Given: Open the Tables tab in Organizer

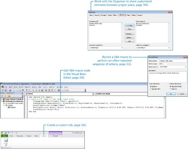Looking at the screenshot, I should click(x=110, y=15).
